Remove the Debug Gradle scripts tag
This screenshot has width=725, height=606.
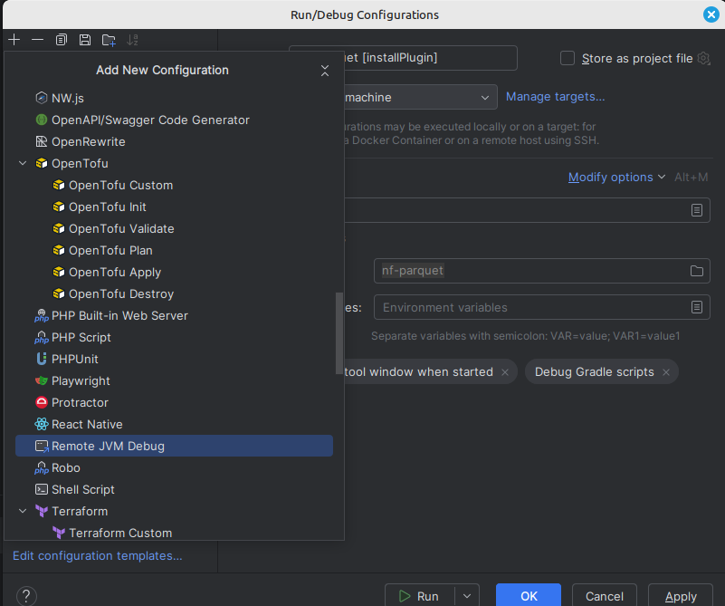click(x=666, y=371)
